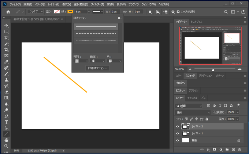
Task: Click the Home icon in options bar
Action: (8, 12)
